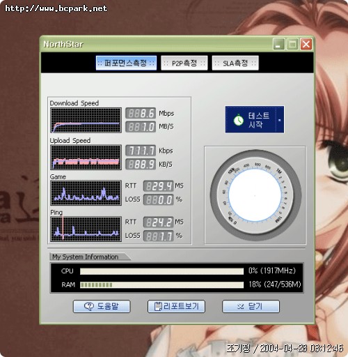Image resolution: width=348 pixels, height=357 pixels.
Task: Switch to the 퍼포먼스측정 tab
Action: (126, 63)
